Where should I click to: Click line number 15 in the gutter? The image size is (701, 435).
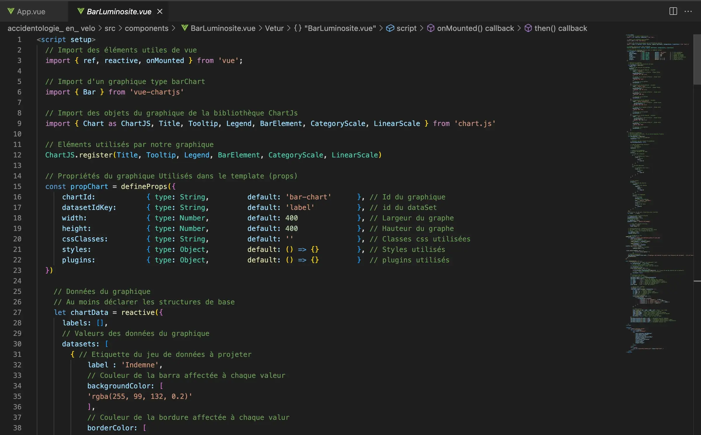point(17,186)
